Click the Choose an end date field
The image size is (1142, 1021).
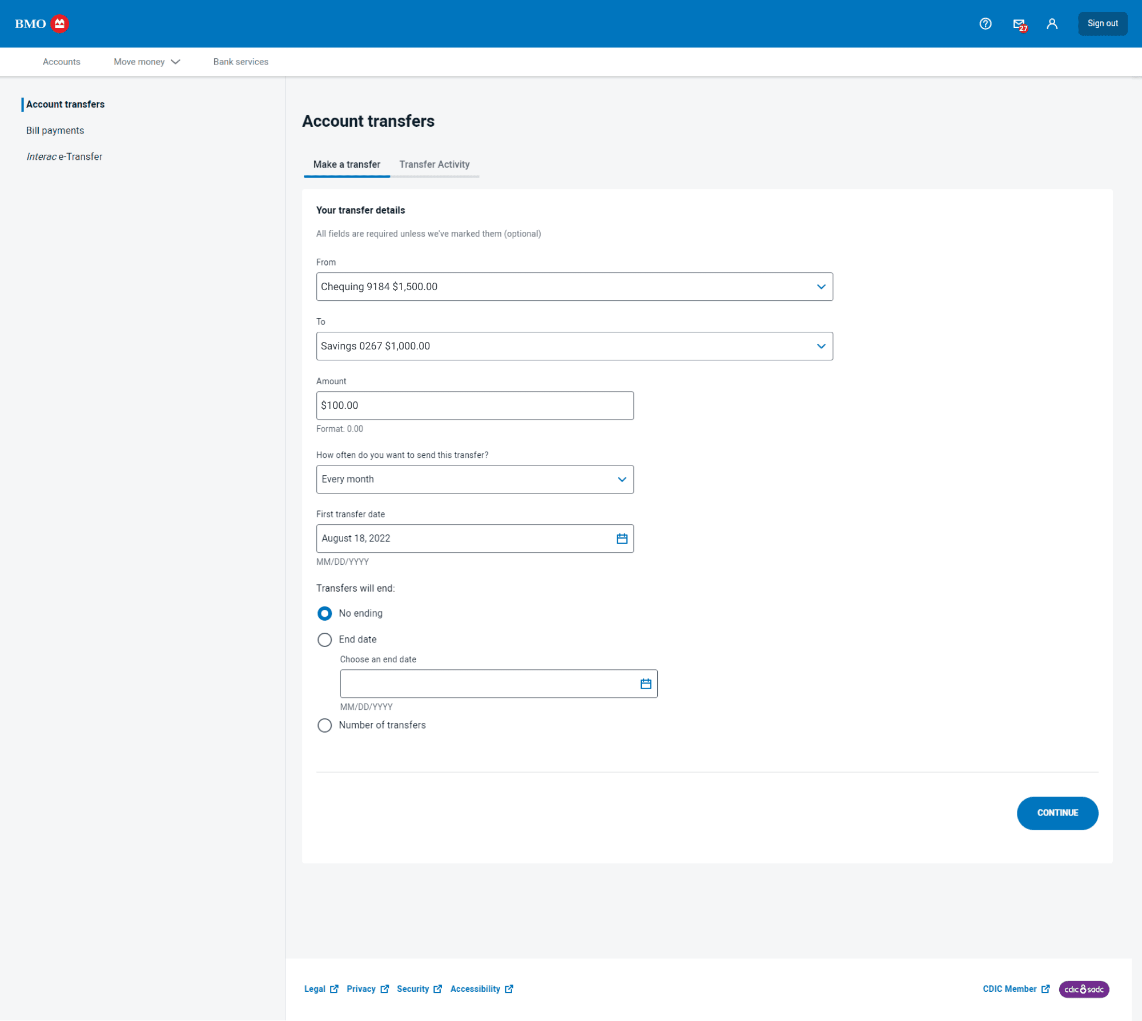pos(498,684)
